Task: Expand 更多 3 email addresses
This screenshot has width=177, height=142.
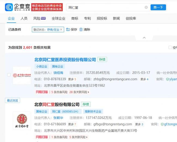Action: [139, 124]
